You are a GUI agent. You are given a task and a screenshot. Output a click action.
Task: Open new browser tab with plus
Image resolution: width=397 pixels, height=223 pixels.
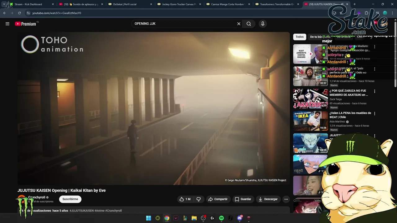coord(355,4)
